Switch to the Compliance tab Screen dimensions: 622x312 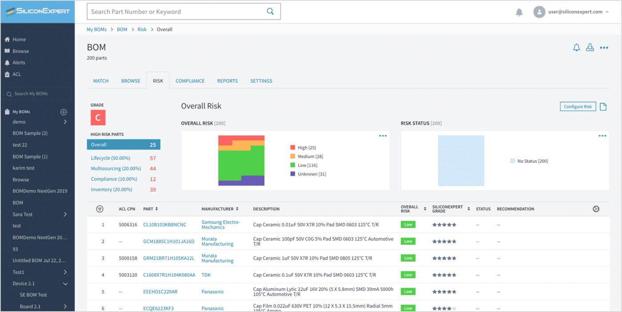tap(190, 81)
